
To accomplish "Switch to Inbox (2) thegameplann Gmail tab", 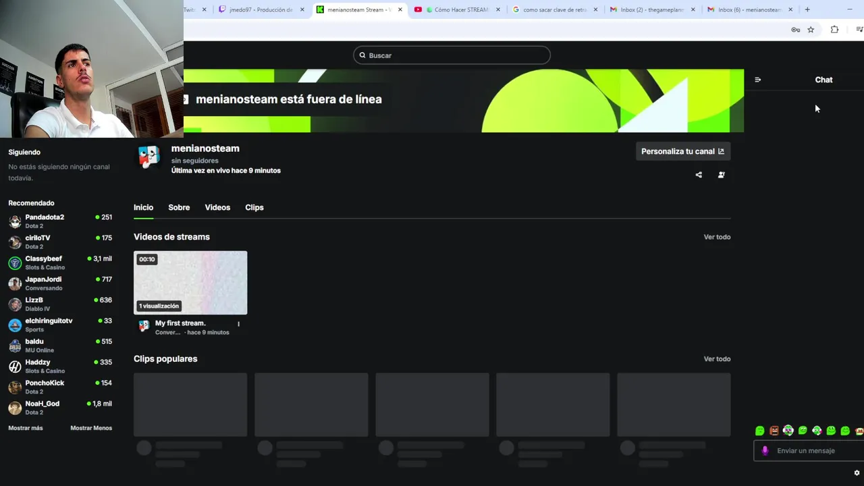I will click(x=652, y=9).
